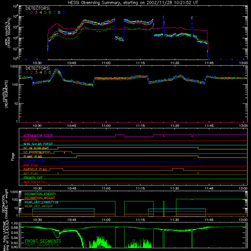Image resolution: width=251 pixels, height=251 pixels.
Task: Click the ATTENUATOR STATE flag label
Action: 38,136
